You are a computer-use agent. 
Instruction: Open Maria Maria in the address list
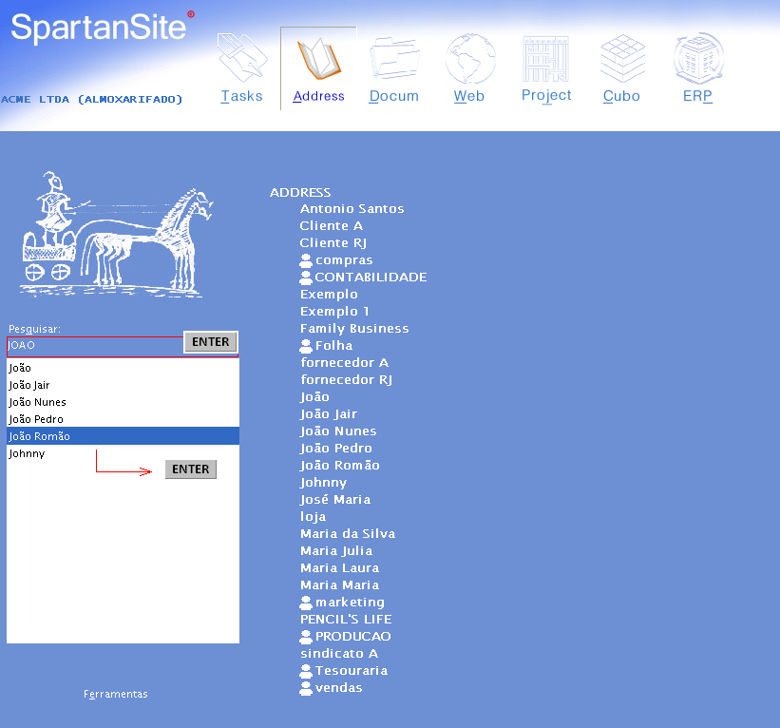[x=340, y=585]
